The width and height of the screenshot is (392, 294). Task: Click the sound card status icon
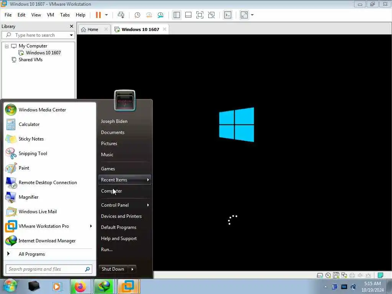coord(360,275)
